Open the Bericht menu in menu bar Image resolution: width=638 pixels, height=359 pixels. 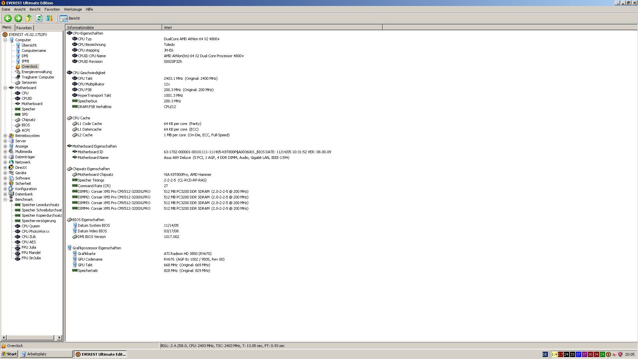click(35, 9)
